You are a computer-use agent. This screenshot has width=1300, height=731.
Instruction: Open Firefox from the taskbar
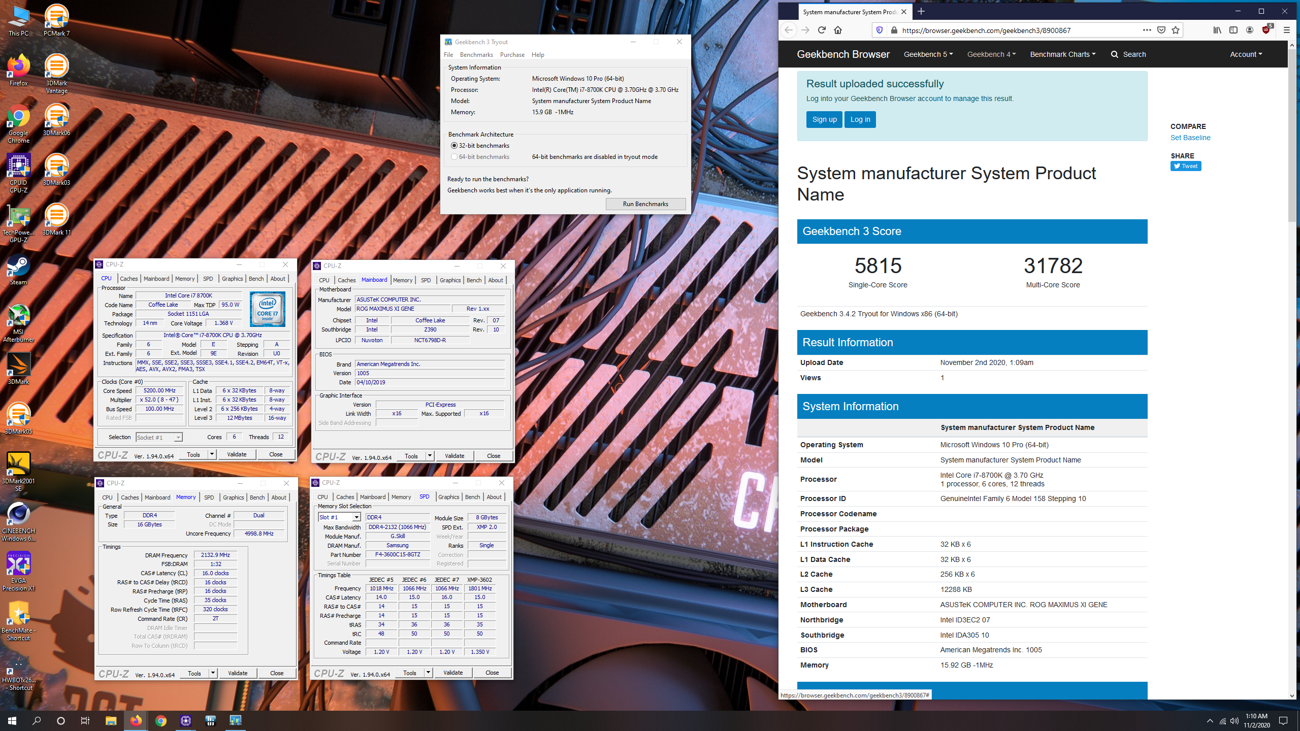[x=136, y=720]
